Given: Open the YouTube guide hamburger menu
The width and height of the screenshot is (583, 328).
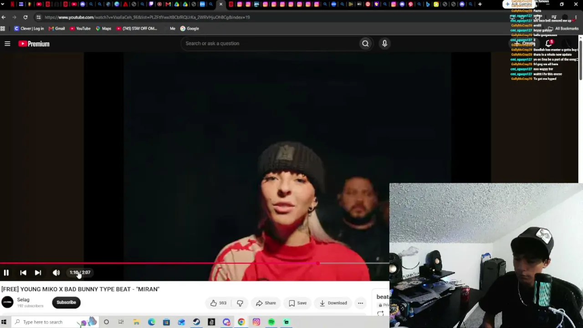Looking at the screenshot, I should 7,44.
